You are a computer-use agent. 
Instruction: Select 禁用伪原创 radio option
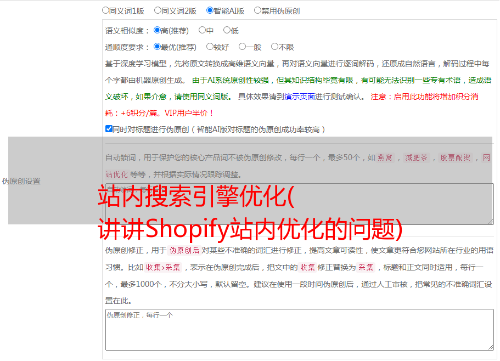[257, 10]
